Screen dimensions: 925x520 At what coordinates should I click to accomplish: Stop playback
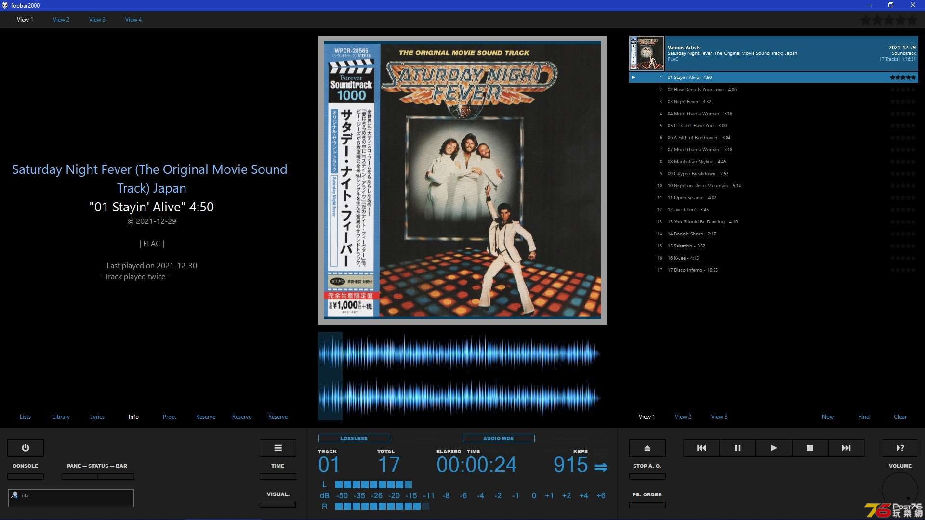810,448
